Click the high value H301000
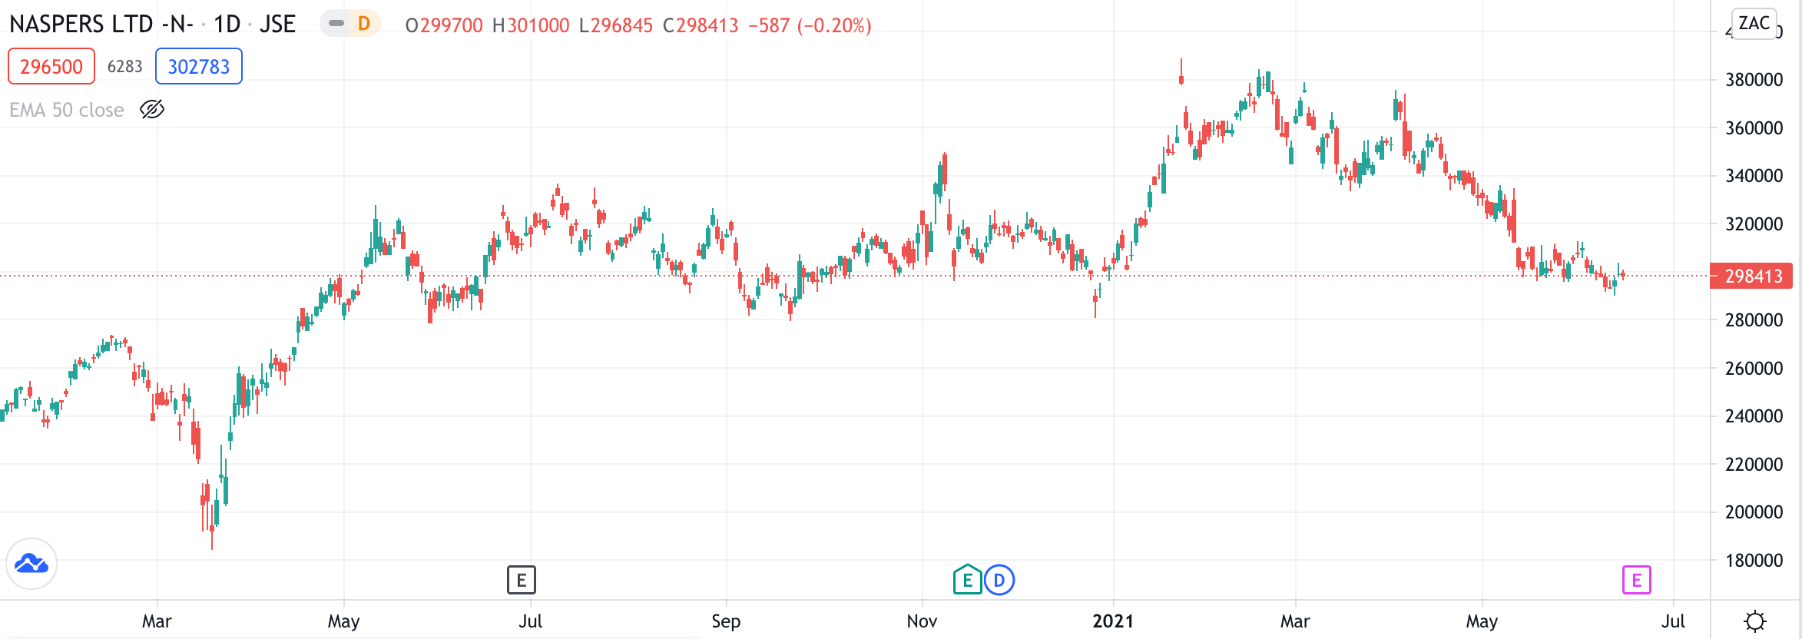Image resolution: width=1802 pixels, height=639 pixels. 531,25
